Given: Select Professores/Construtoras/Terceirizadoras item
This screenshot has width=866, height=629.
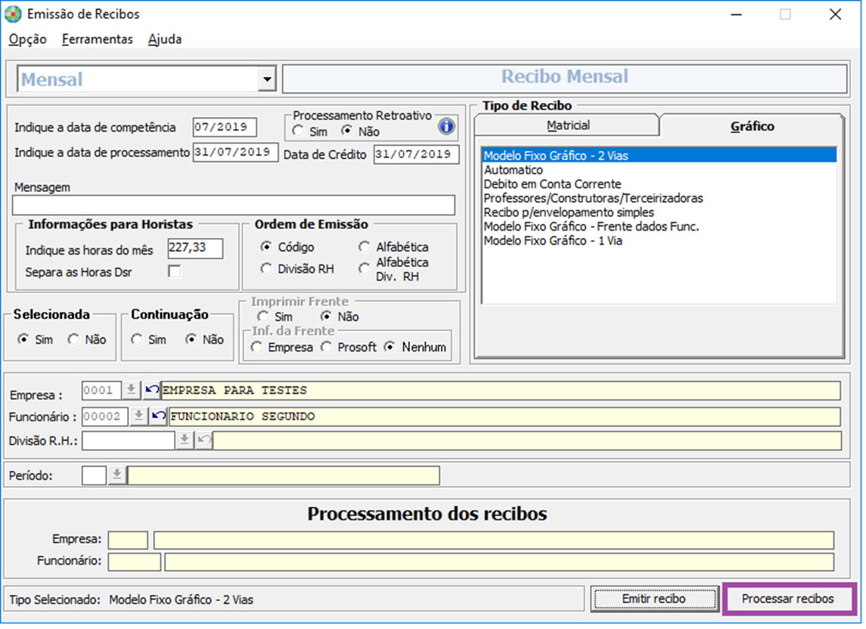Looking at the screenshot, I should point(660,198).
